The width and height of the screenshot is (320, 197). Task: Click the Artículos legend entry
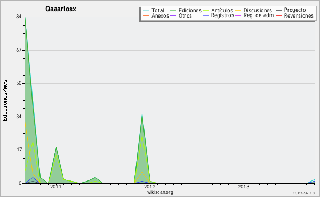point(222,10)
